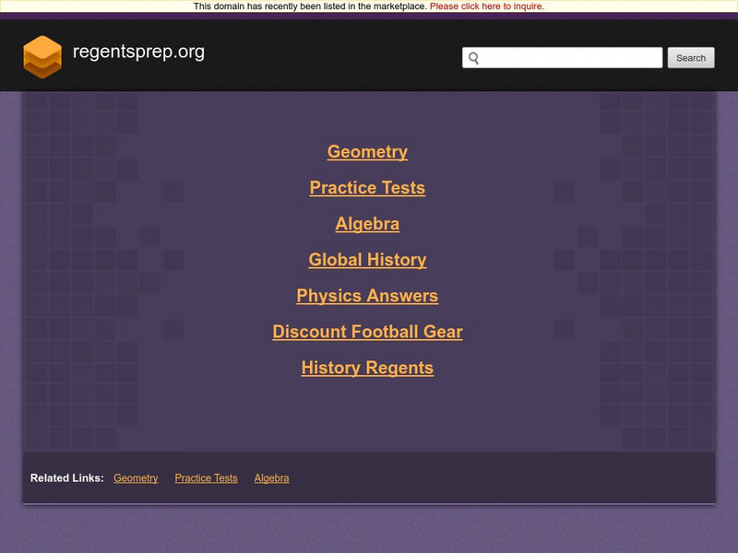Click the 'This domain has recently been listed' notice text
The width and height of the screenshot is (738, 553).
coord(310,6)
